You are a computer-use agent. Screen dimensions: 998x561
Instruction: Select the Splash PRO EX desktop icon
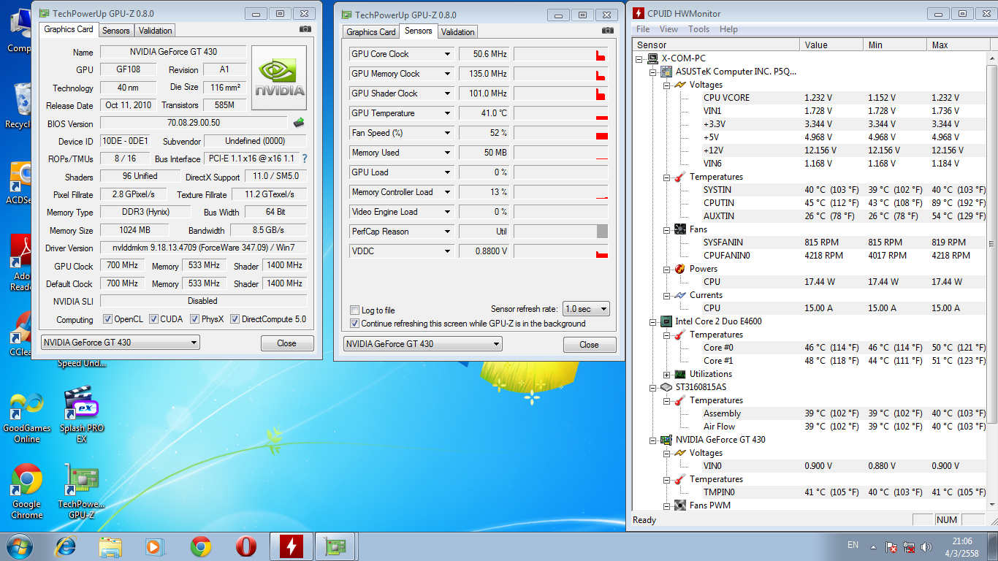click(81, 415)
